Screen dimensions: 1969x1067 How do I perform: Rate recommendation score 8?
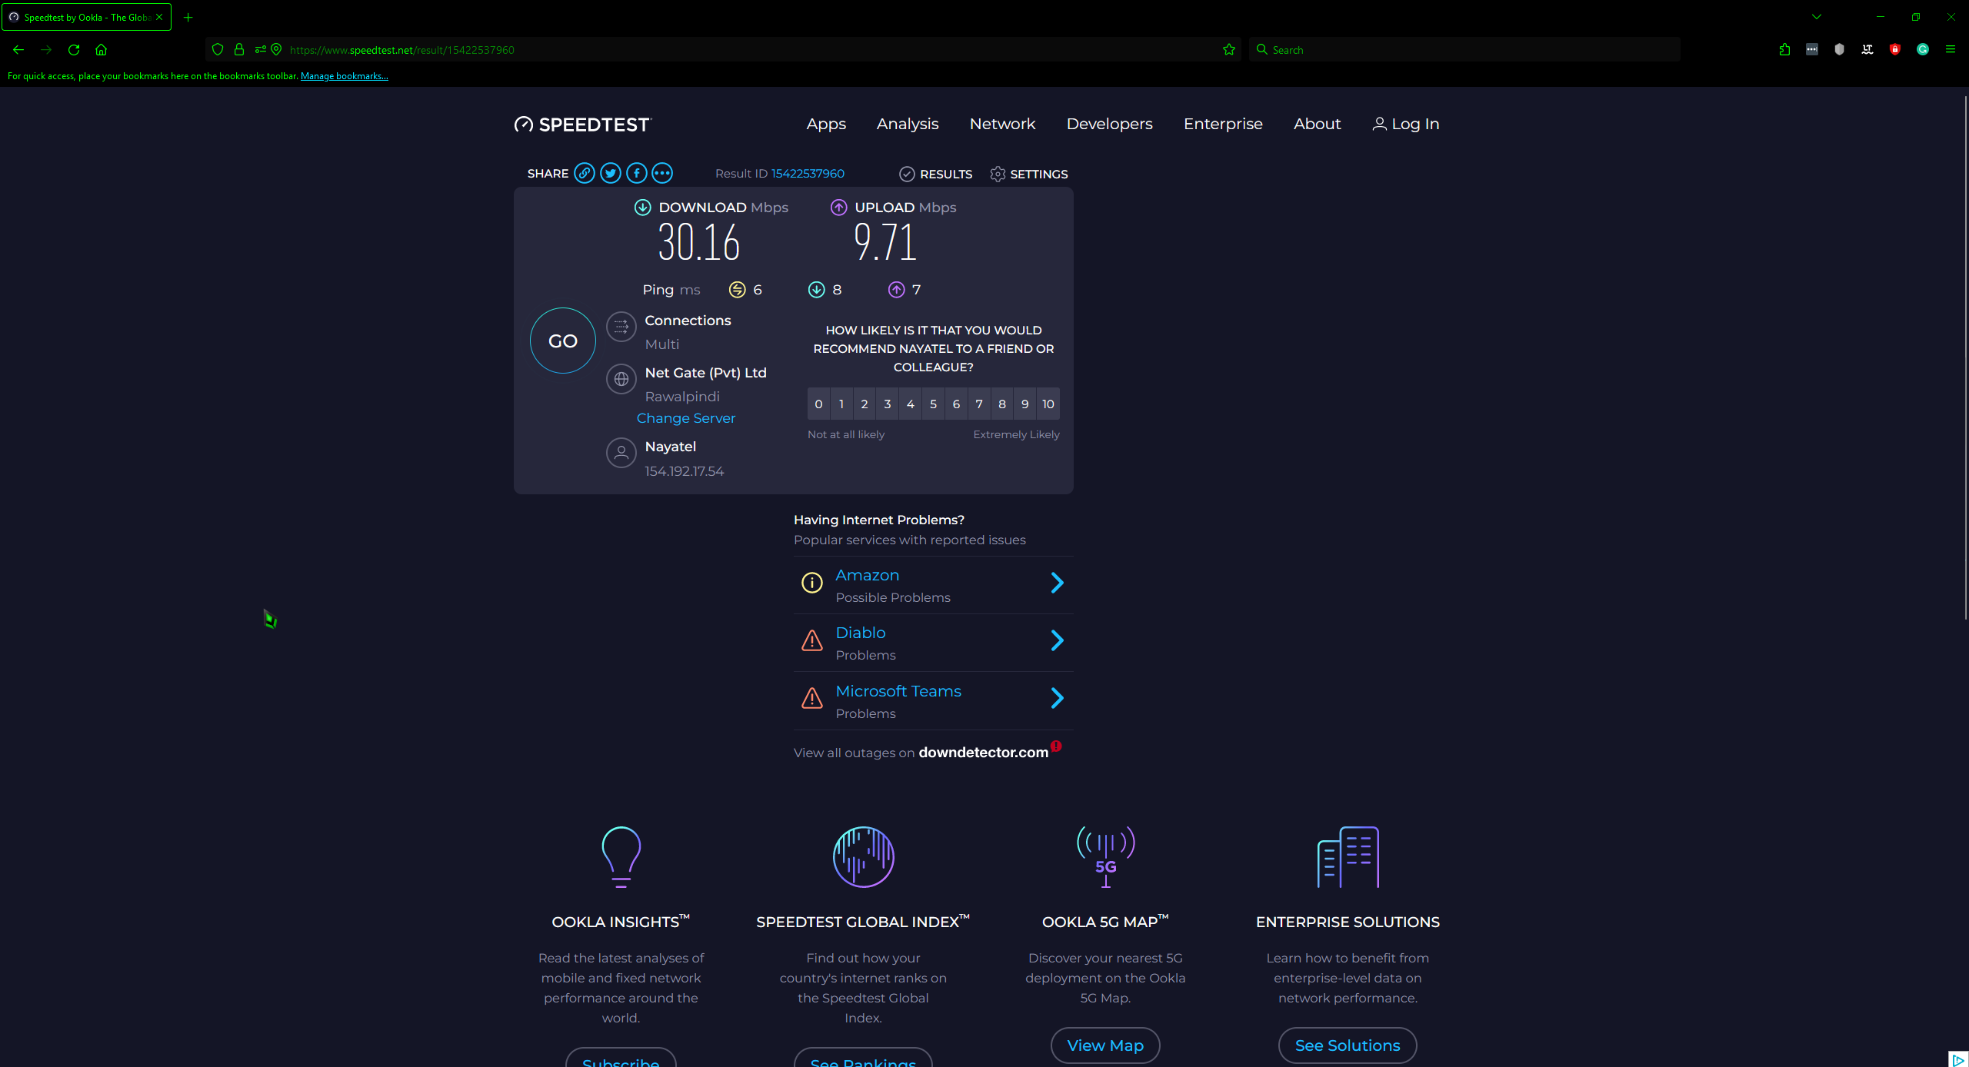tap(1002, 404)
